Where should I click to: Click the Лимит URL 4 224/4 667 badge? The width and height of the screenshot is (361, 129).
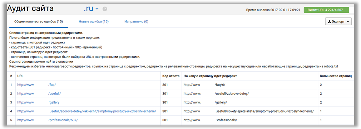pos(326,10)
